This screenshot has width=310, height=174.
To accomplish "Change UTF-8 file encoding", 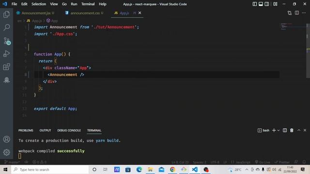I will click(x=215, y=162).
